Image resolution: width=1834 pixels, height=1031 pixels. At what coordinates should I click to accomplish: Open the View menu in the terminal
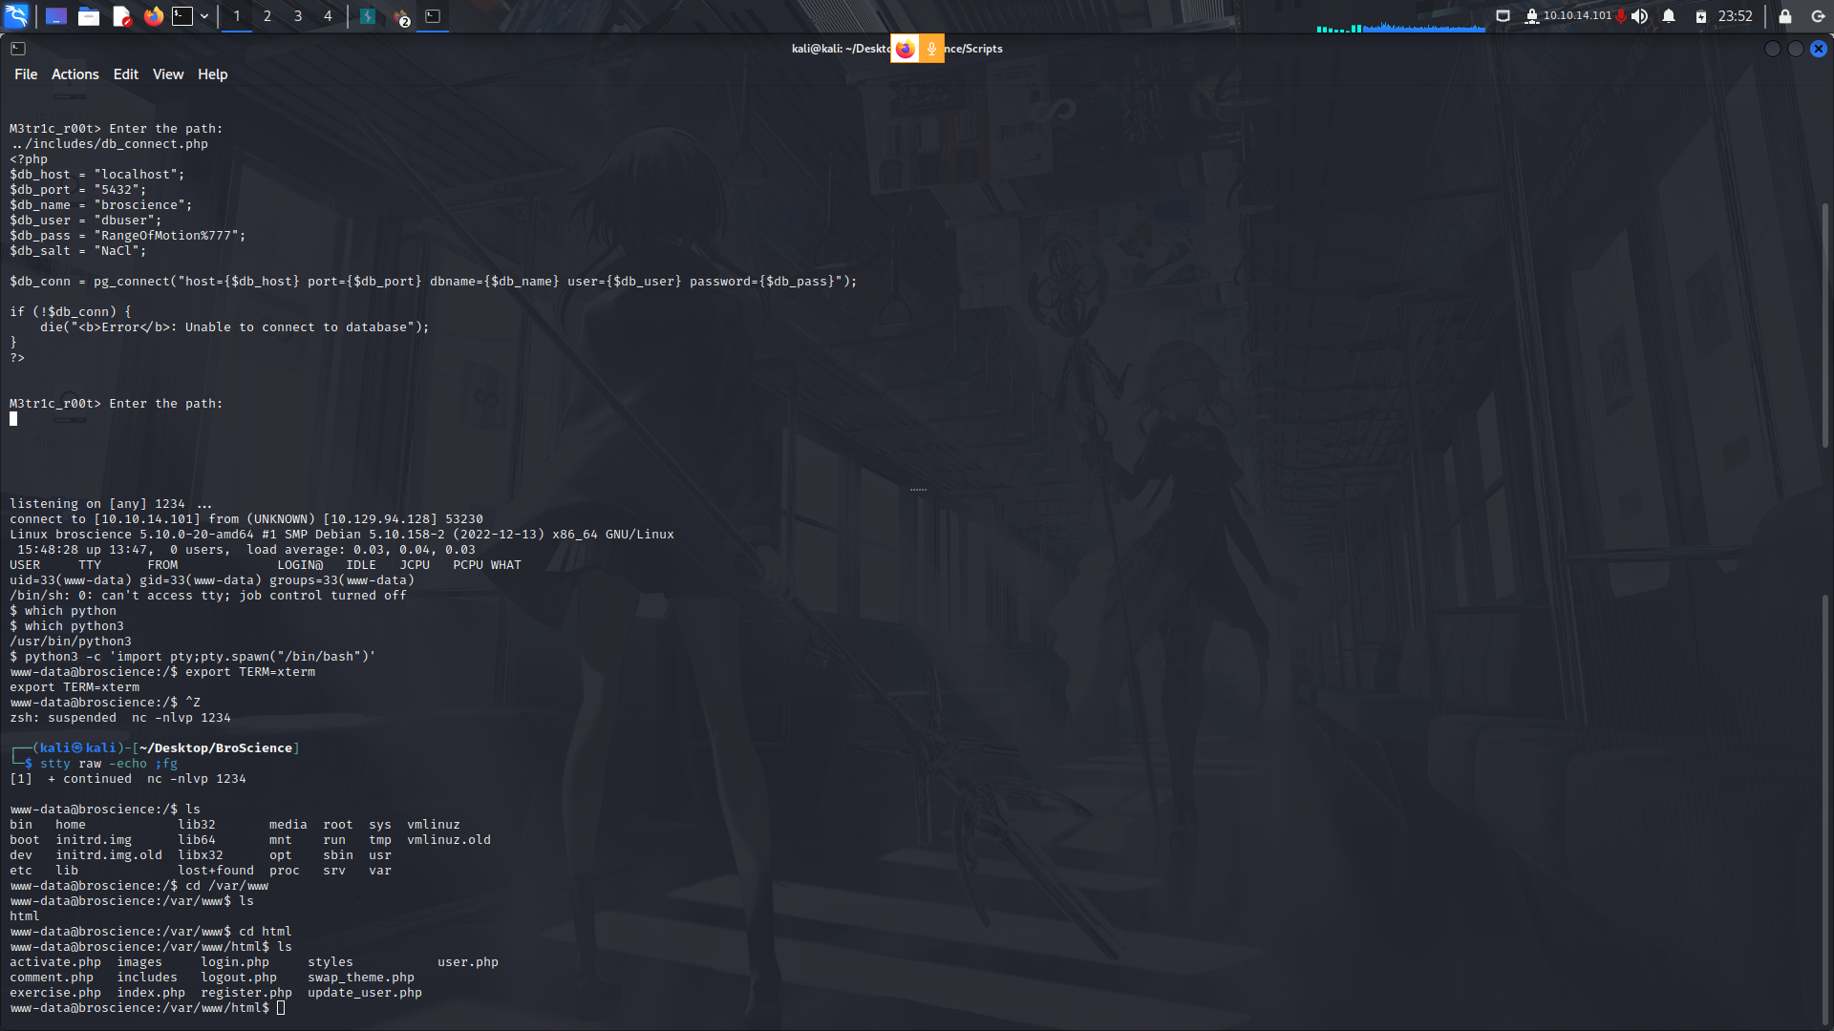pyautogui.click(x=167, y=74)
